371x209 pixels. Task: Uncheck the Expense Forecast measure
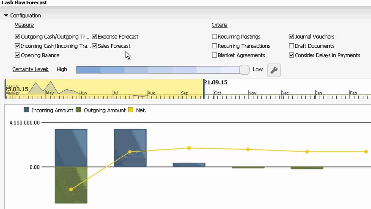tap(94, 36)
